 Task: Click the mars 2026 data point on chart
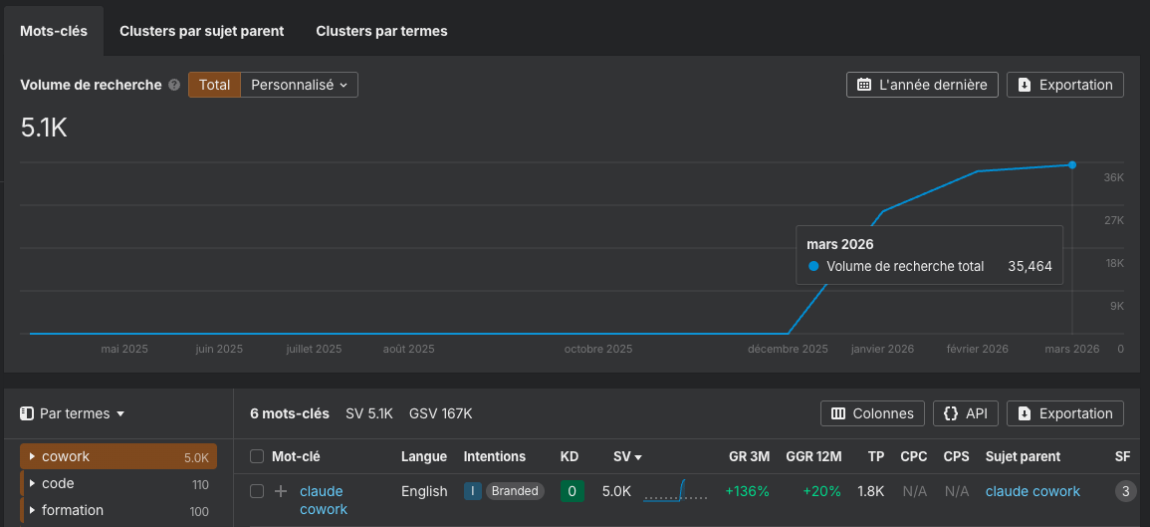(1072, 165)
